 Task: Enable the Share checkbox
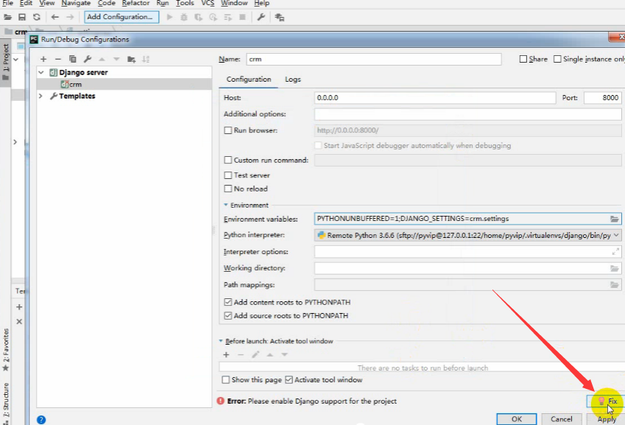pos(523,59)
